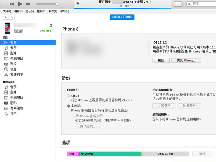Click the iOS 12.1.2 version text

click(160, 43)
